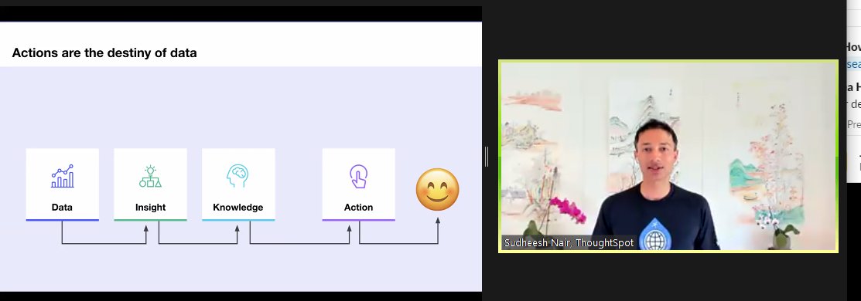
Task: Click the 'Knowledge' label text
Action: coord(237,208)
